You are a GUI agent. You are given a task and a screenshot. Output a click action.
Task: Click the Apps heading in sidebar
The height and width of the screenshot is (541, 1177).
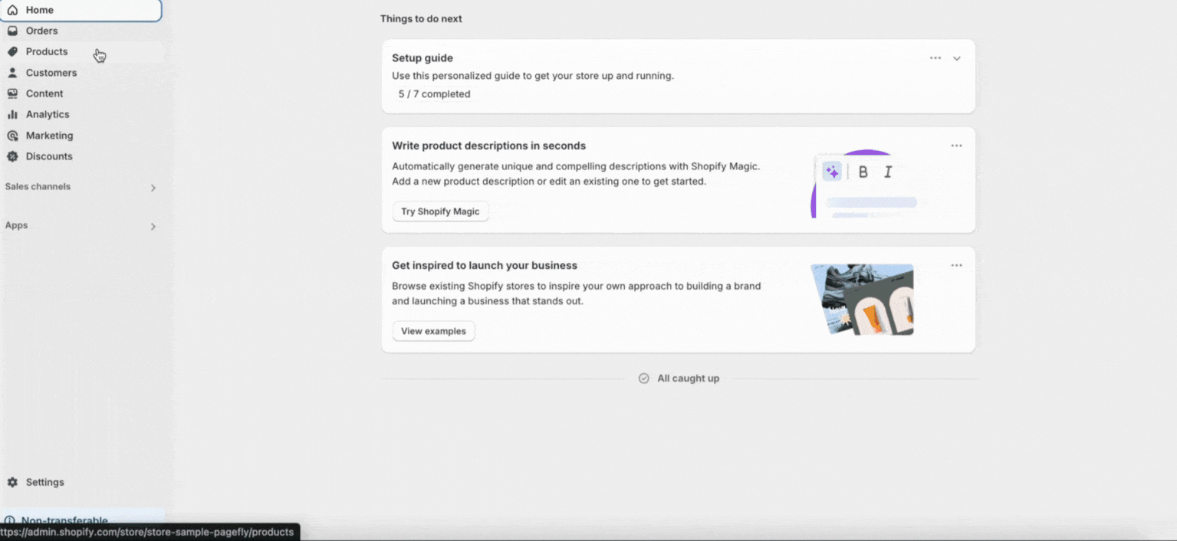pos(16,226)
